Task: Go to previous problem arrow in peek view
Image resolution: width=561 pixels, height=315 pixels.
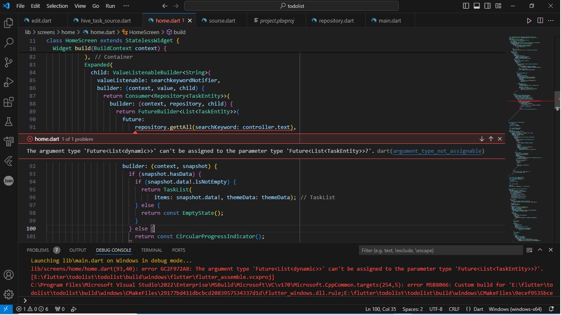Action: [491, 139]
